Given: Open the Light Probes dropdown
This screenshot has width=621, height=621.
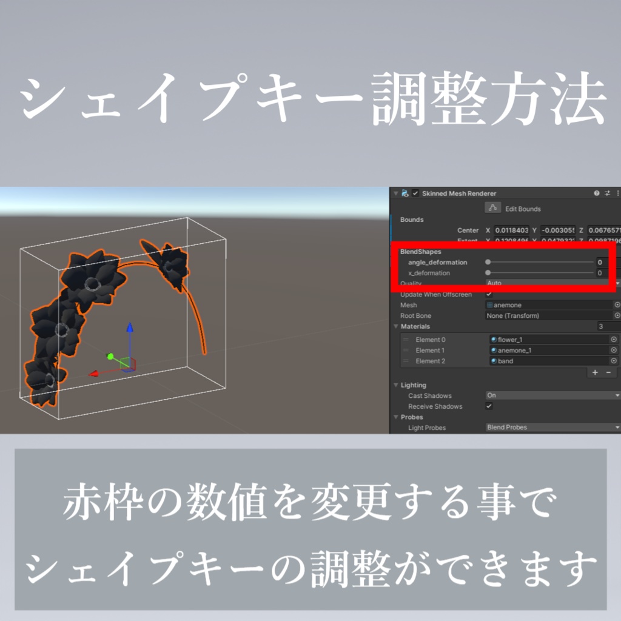Looking at the screenshot, I should click(x=553, y=428).
